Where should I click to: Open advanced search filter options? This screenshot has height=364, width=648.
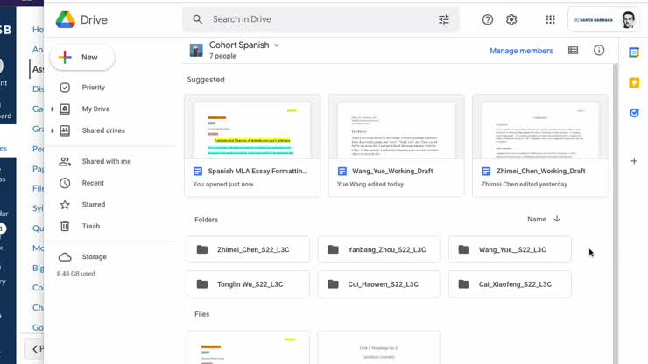[443, 19]
